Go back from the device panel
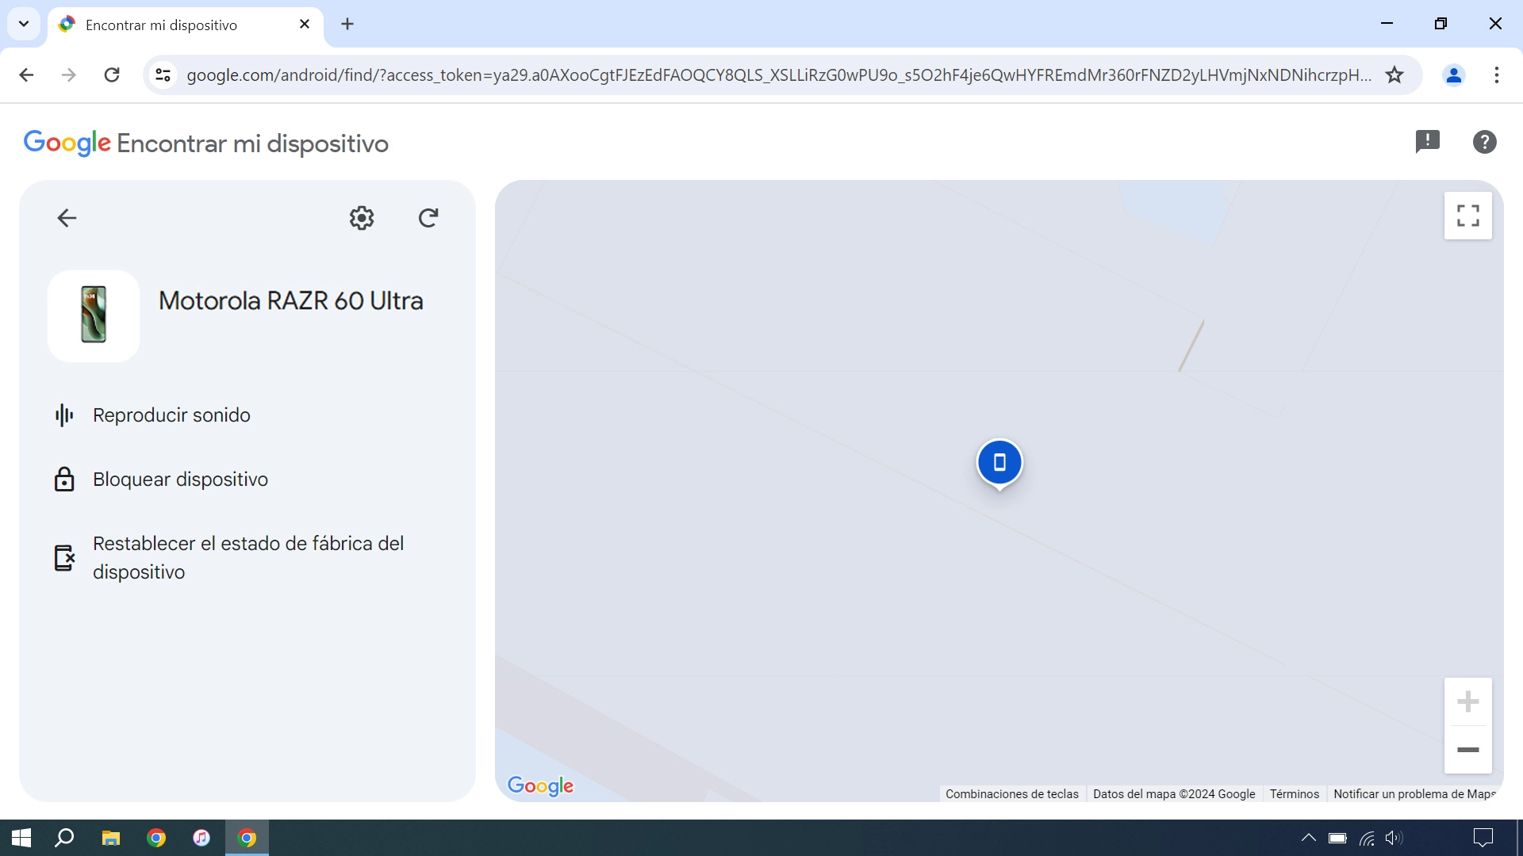 [67, 218]
